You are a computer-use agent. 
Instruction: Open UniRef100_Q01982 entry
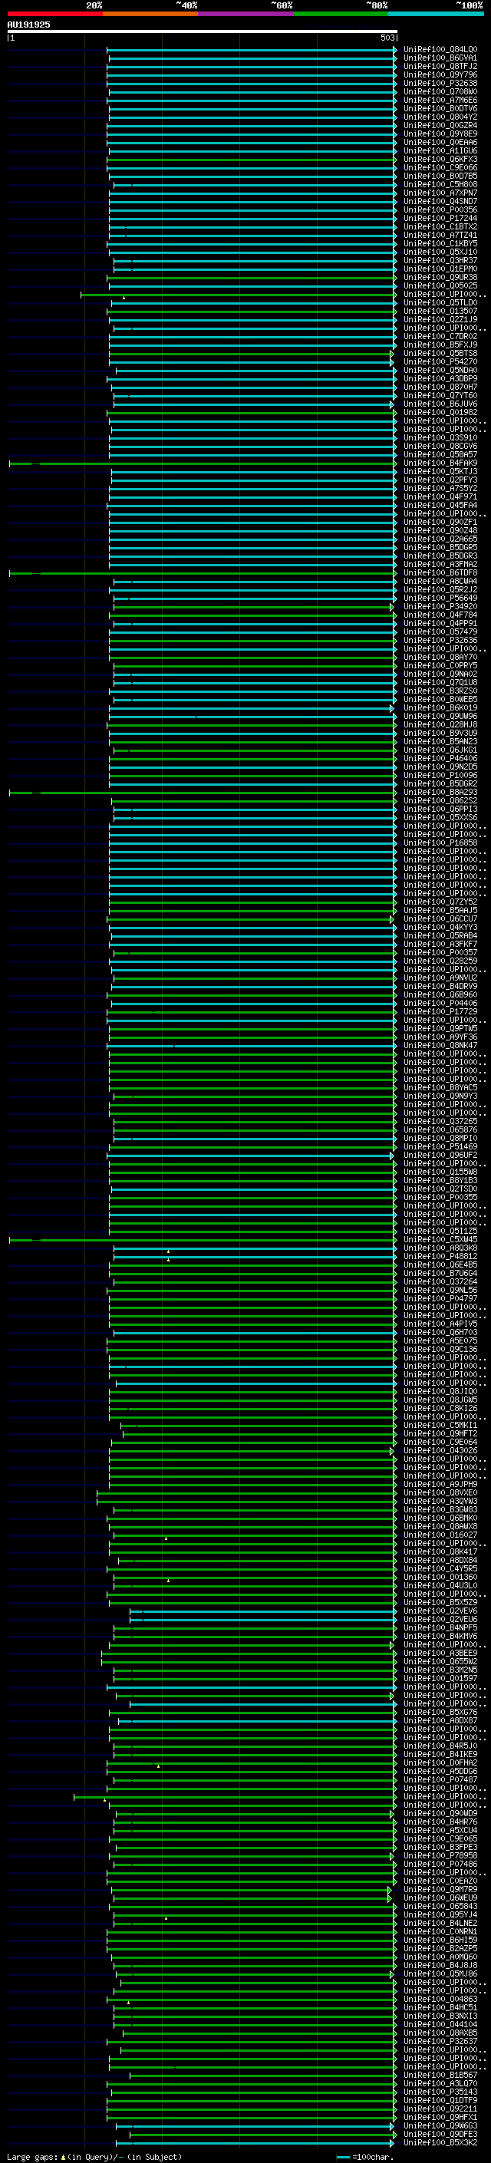[440, 412]
